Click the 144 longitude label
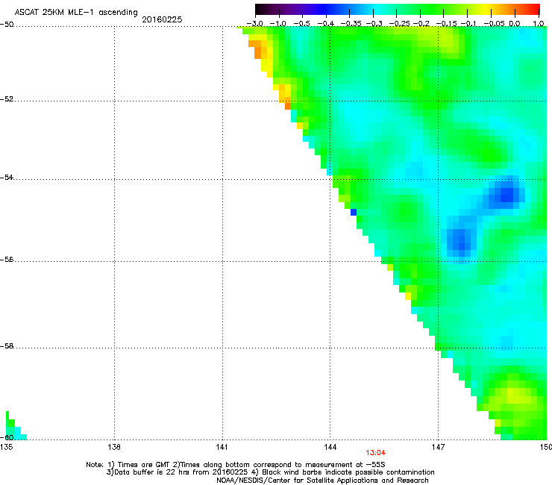 tap(330, 447)
